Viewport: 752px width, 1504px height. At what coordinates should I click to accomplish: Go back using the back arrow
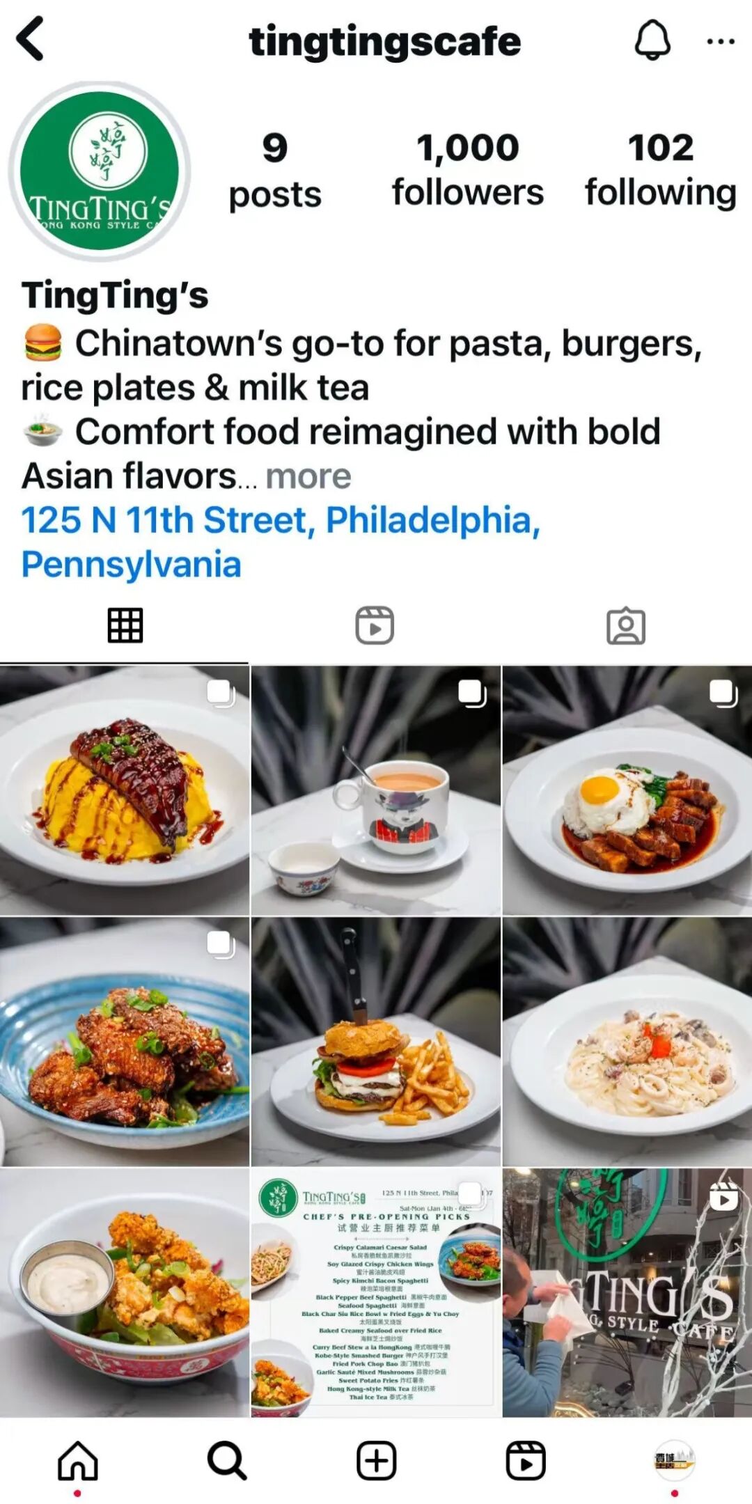tap(31, 39)
